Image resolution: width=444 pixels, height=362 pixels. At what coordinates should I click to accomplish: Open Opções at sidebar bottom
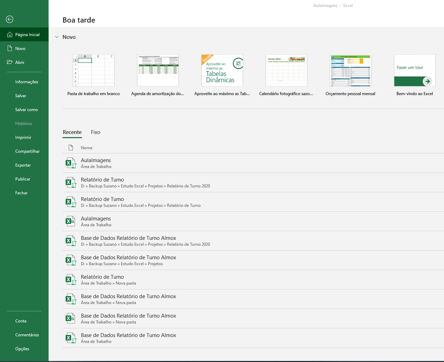tap(24, 349)
